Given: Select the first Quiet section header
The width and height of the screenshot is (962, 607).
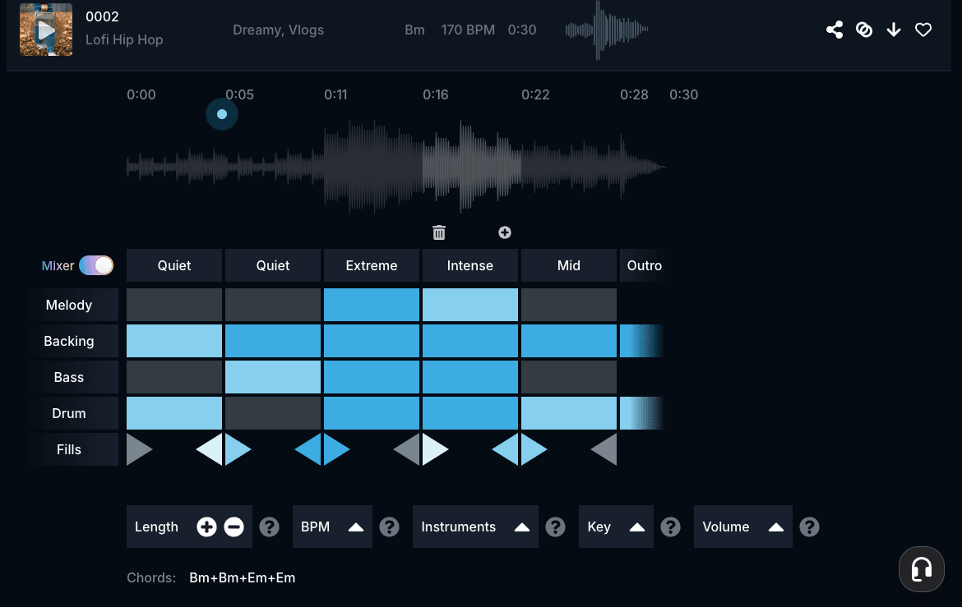Looking at the screenshot, I should pos(174,265).
